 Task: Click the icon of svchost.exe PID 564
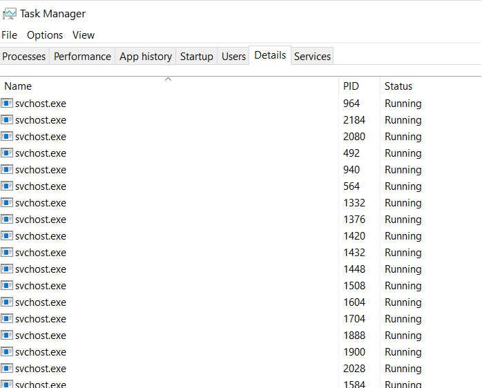[x=7, y=186]
